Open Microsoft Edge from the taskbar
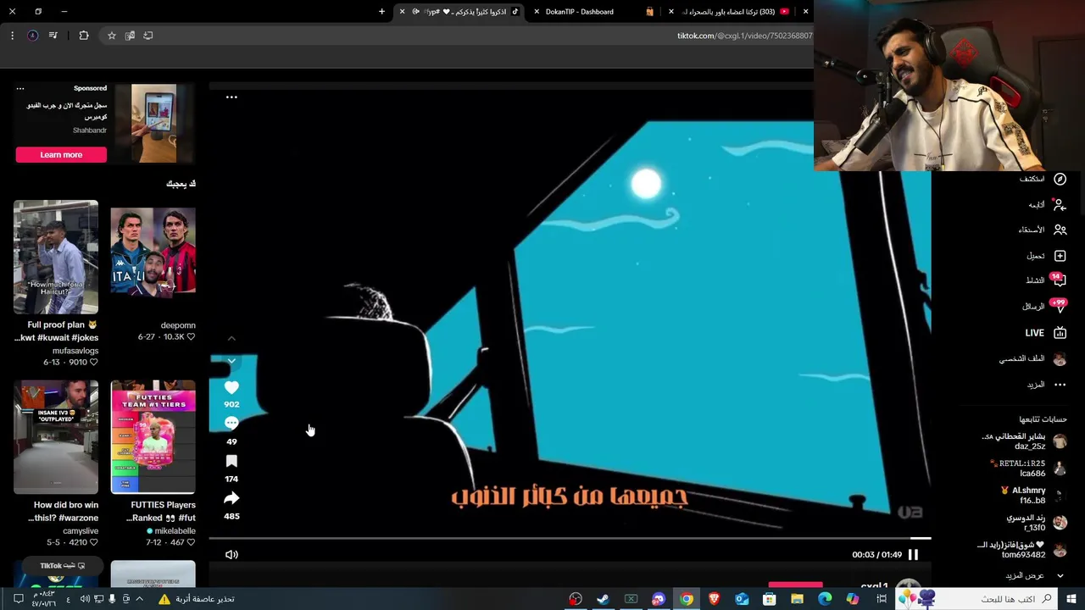The height and width of the screenshot is (610, 1085). 825,599
